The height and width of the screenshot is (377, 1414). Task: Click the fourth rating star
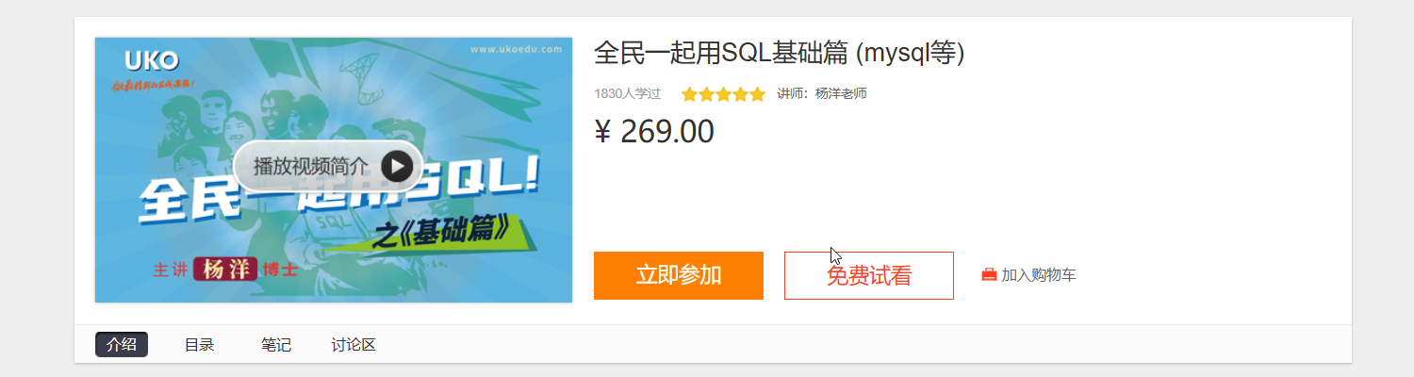click(x=740, y=94)
